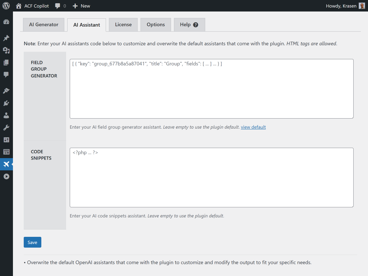Viewport: 368px width, 276px height.
Task: Click the 'HTML tags are allowed' note text
Action: pos(312,43)
